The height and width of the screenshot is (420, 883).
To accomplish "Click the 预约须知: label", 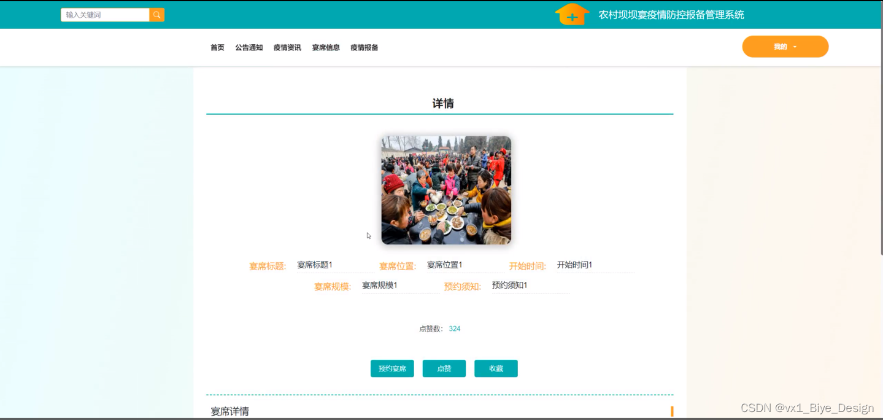I will click(x=463, y=287).
